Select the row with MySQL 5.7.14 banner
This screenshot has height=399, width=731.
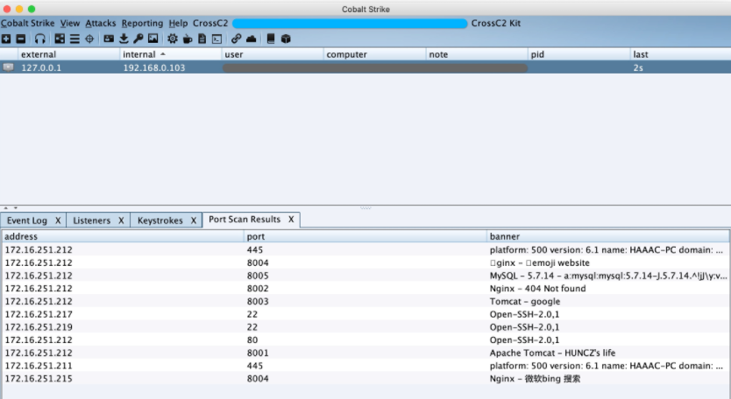365,276
